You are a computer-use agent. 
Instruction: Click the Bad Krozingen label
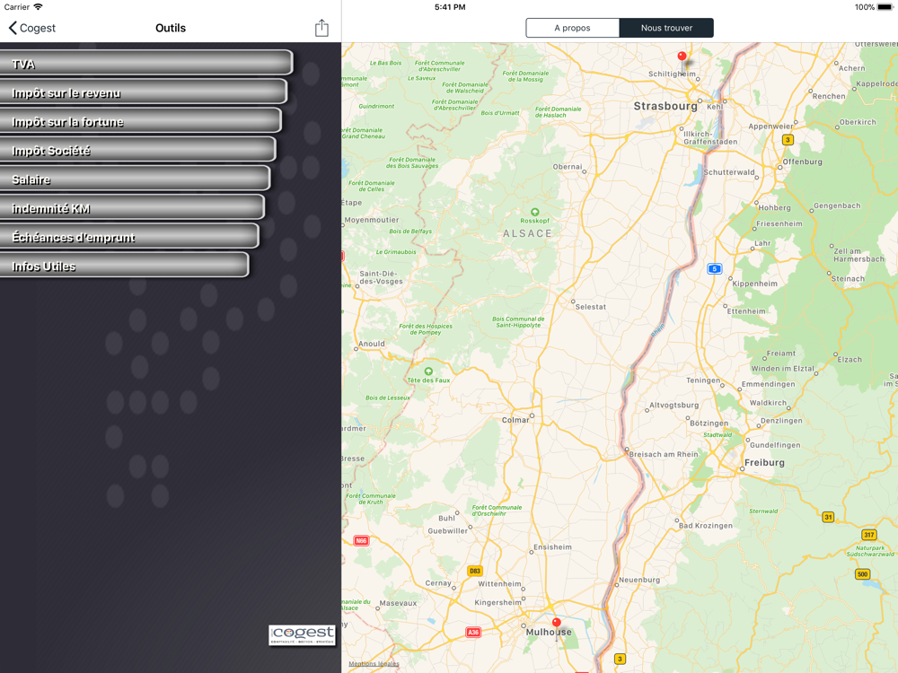[x=706, y=525]
